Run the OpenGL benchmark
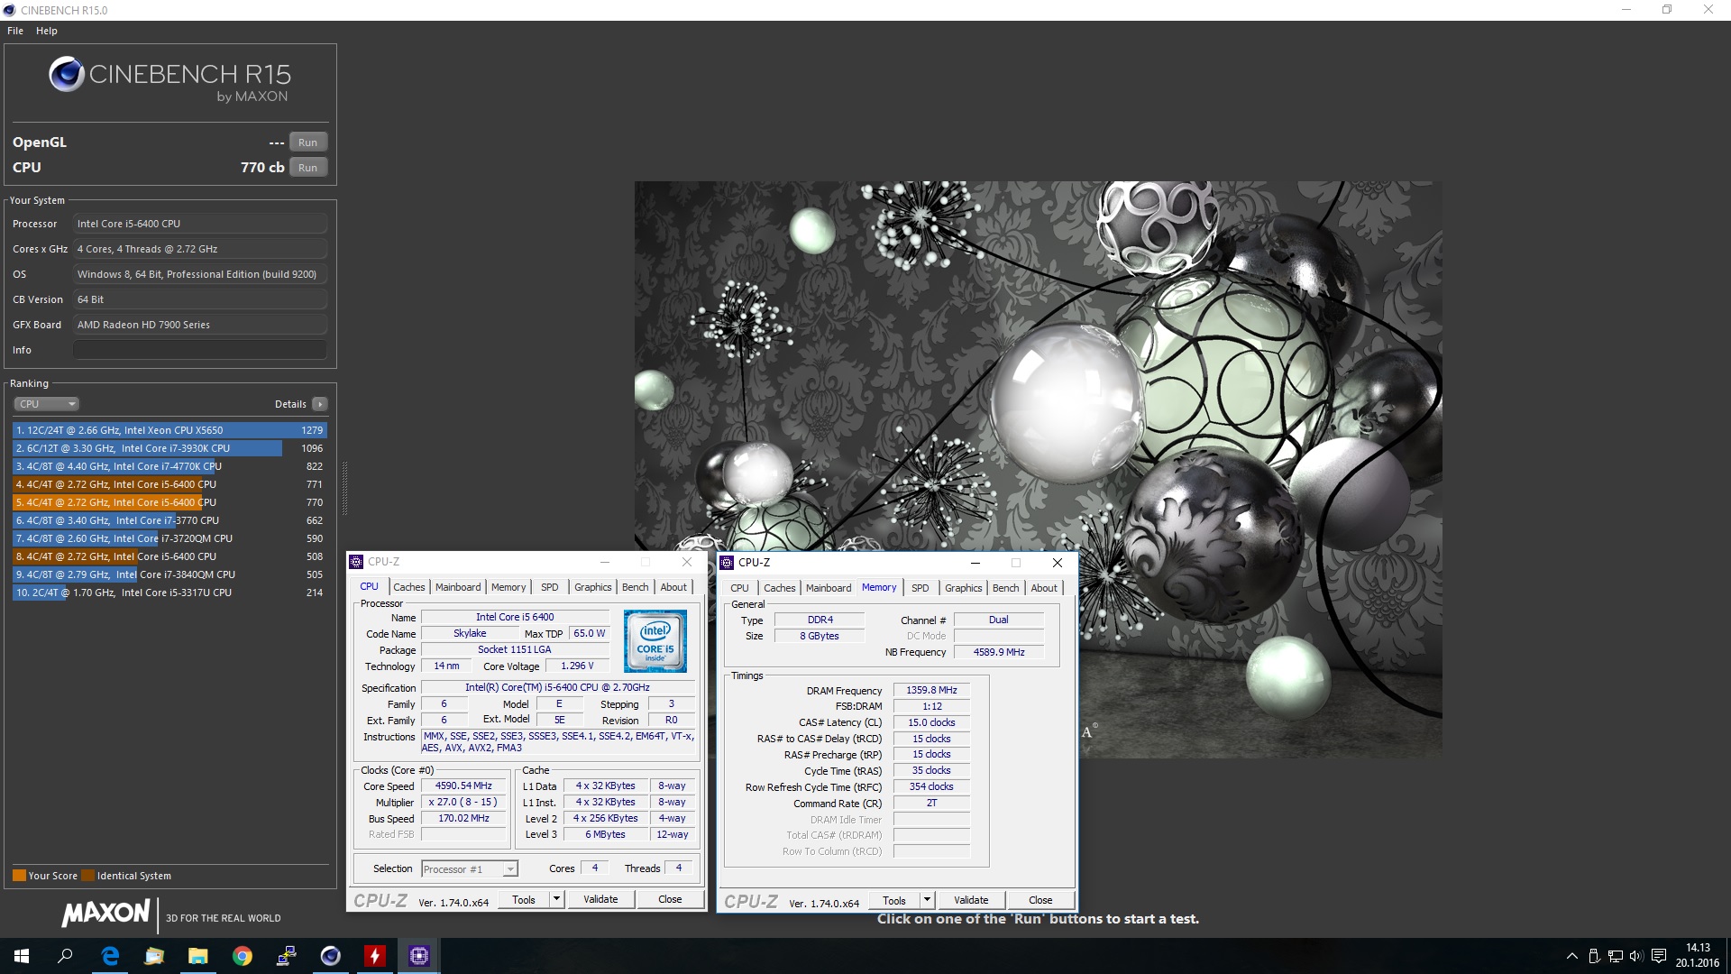Viewport: 1731px width, 974px height. 307,142
